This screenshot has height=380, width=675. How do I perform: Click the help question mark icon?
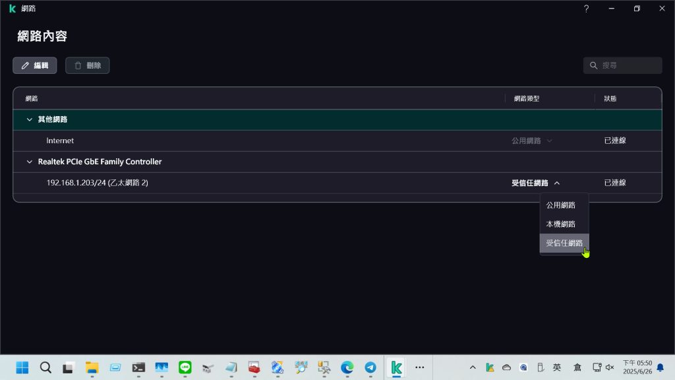click(586, 9)
